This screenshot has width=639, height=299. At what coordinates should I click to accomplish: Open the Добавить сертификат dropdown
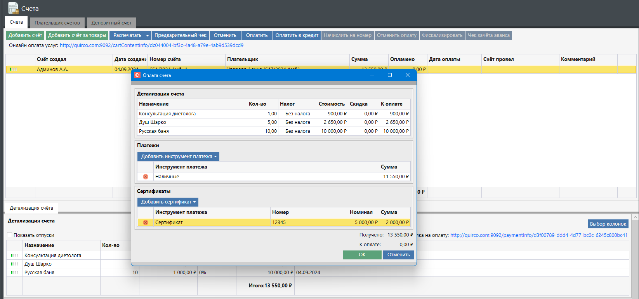coord(168,202)
